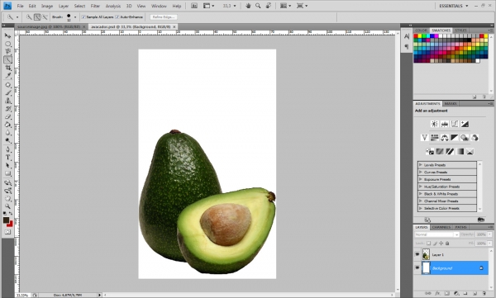The width and height of the screenshot is (496, 298).
Task: Select the 3D Rotate tool
Action: click(7, 182)
